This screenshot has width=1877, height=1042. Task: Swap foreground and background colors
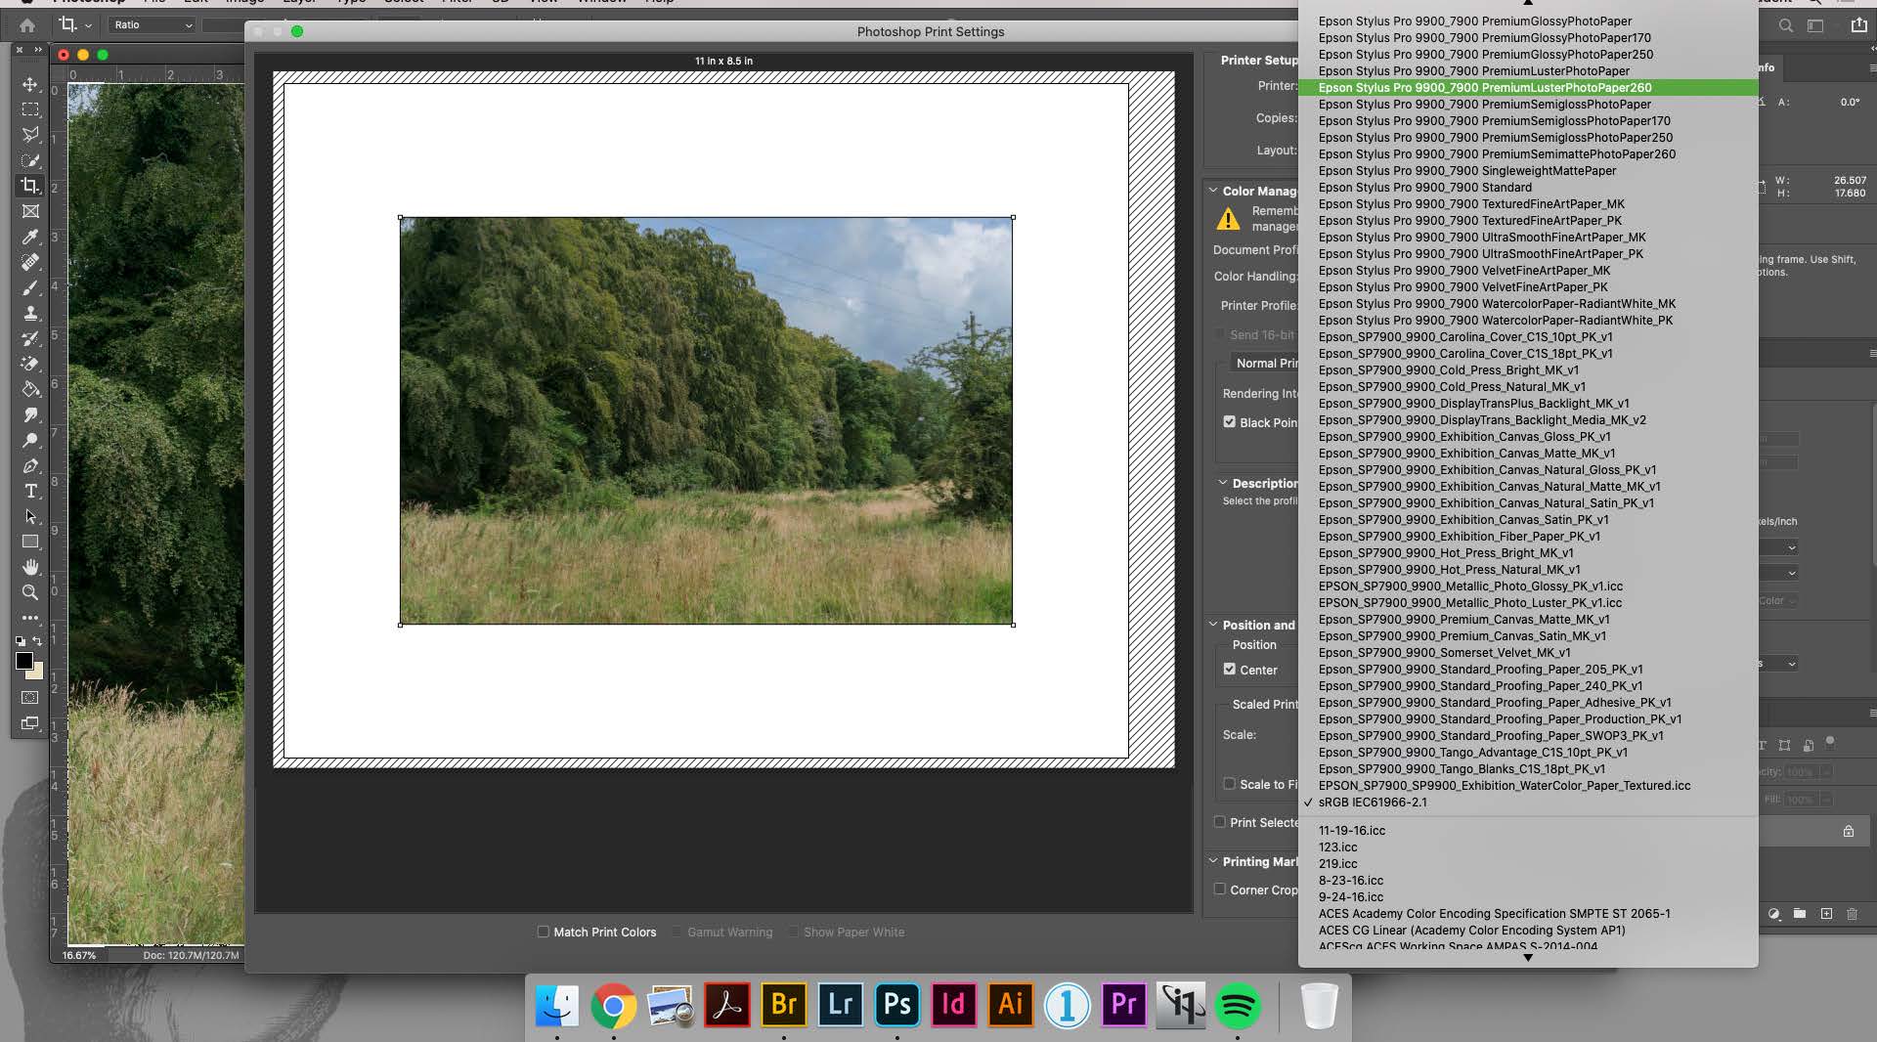pyautogui.click(x=37, y=641)
